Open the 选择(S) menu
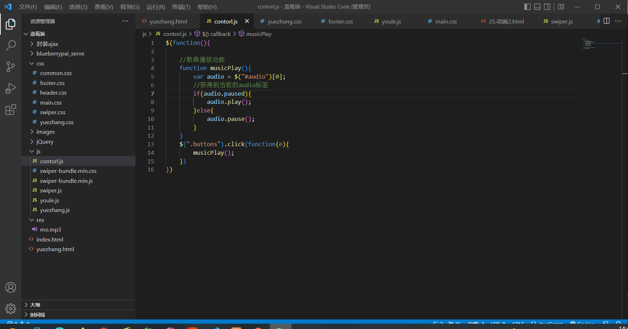This screenshot has width=628, height=329. pos(78,7)
